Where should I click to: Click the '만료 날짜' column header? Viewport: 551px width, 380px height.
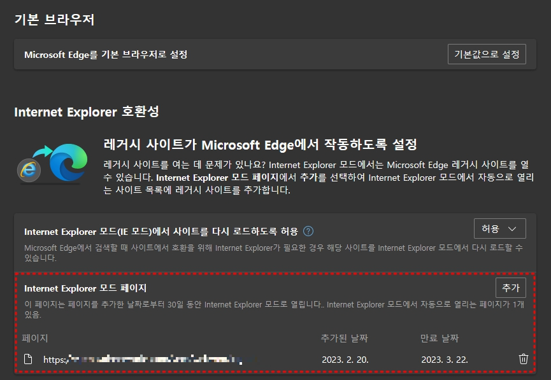pos(440,338)
